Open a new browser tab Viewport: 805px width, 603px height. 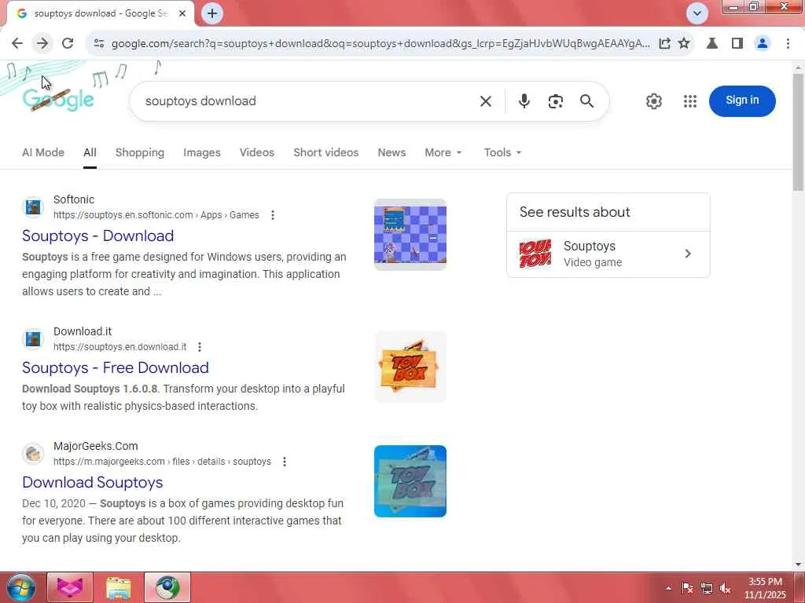coord(212,13)
